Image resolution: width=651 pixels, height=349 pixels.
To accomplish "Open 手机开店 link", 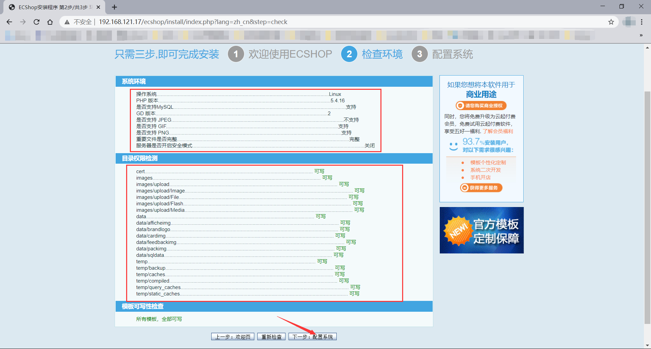I will (480, 178).
